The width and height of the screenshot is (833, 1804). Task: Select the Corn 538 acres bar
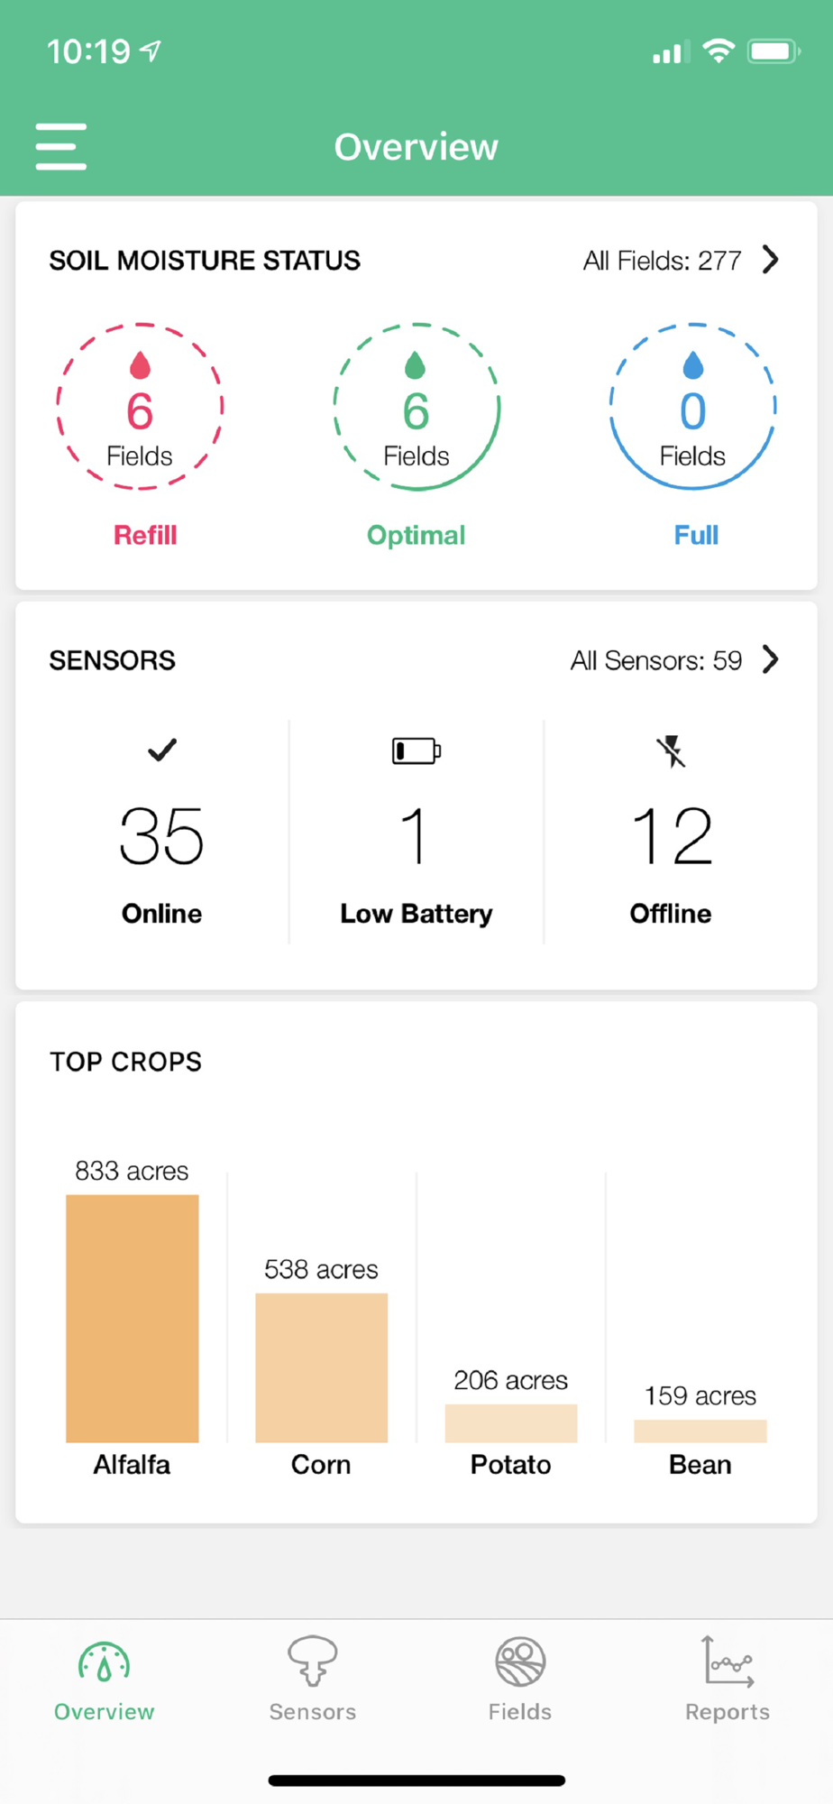(x=322, y=1367)
